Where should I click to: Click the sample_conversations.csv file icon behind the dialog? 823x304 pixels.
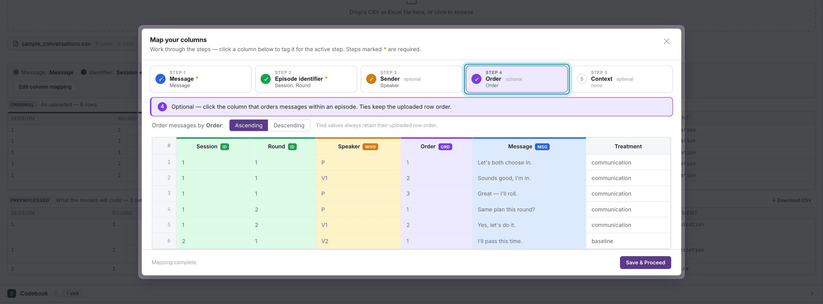15,44
